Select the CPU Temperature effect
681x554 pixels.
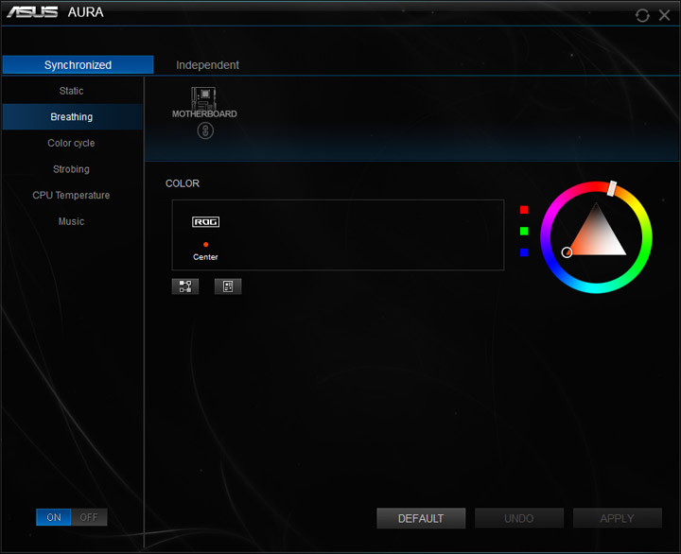72,195
